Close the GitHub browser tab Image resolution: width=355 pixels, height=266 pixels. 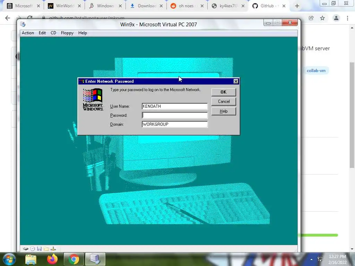pyautogui.click(x=284, y=6)
